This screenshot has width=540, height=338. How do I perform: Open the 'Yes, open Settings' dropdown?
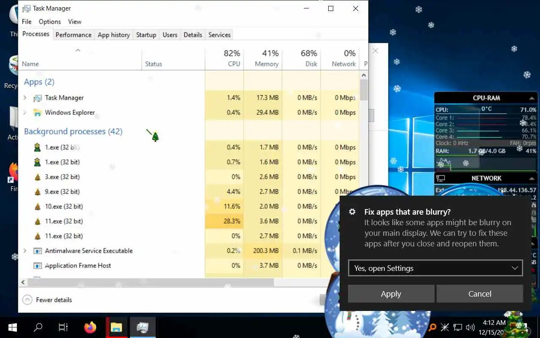[x=435, y=268]
